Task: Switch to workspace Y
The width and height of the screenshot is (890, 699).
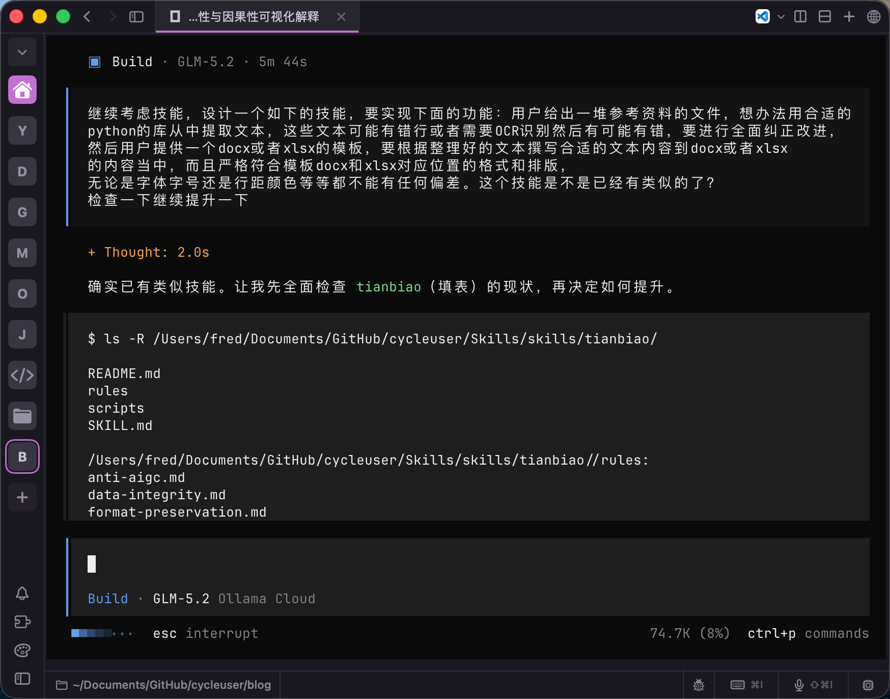Action: click(22, 130)
